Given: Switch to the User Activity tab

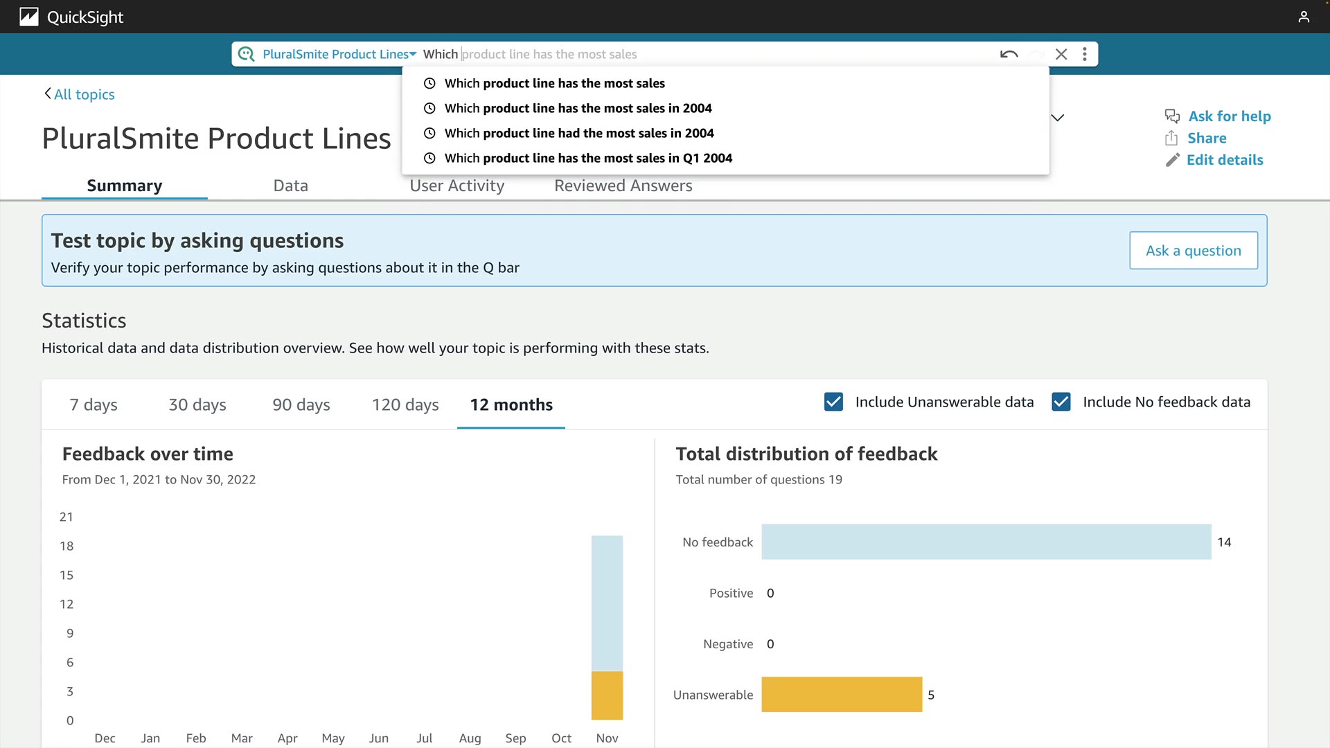Looking at the screenshot, I should pyautogui.click(x=456, y=186).
